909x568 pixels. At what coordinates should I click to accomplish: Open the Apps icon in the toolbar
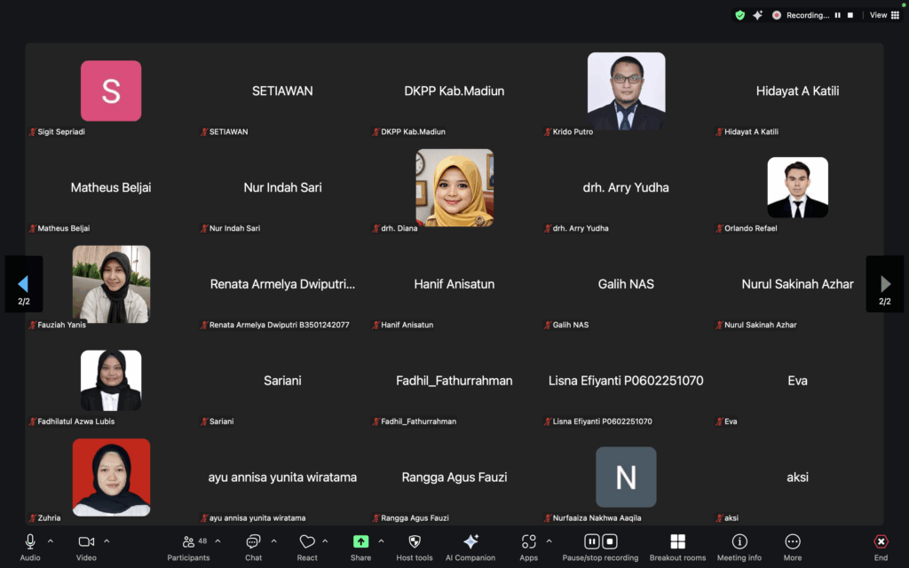(x=529, y=542)
